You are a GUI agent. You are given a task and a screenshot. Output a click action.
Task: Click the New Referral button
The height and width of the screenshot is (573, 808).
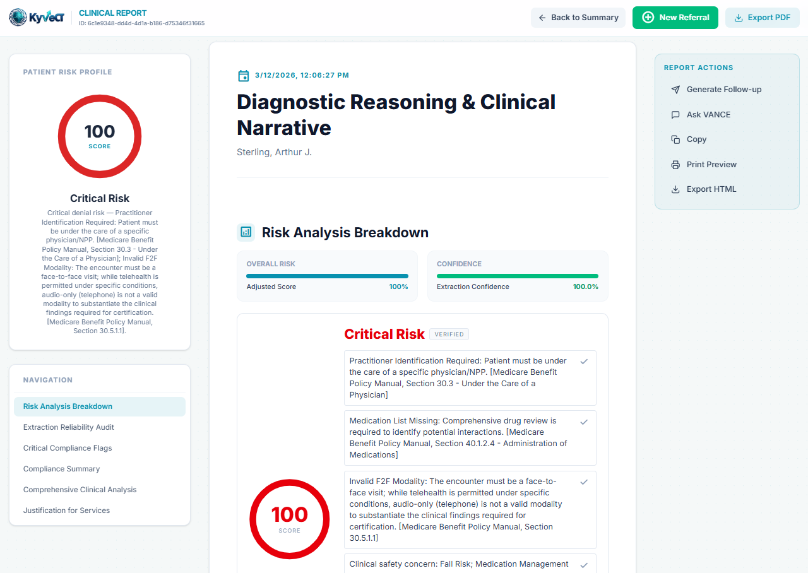(x=675, y=18)
